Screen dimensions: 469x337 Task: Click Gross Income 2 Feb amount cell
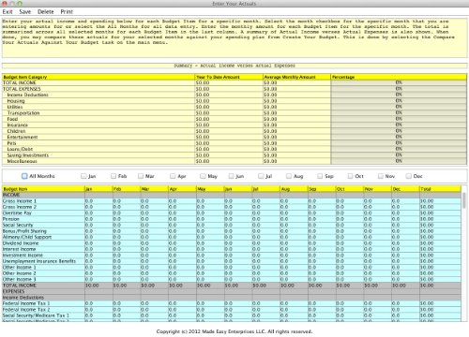pos(127,207)
